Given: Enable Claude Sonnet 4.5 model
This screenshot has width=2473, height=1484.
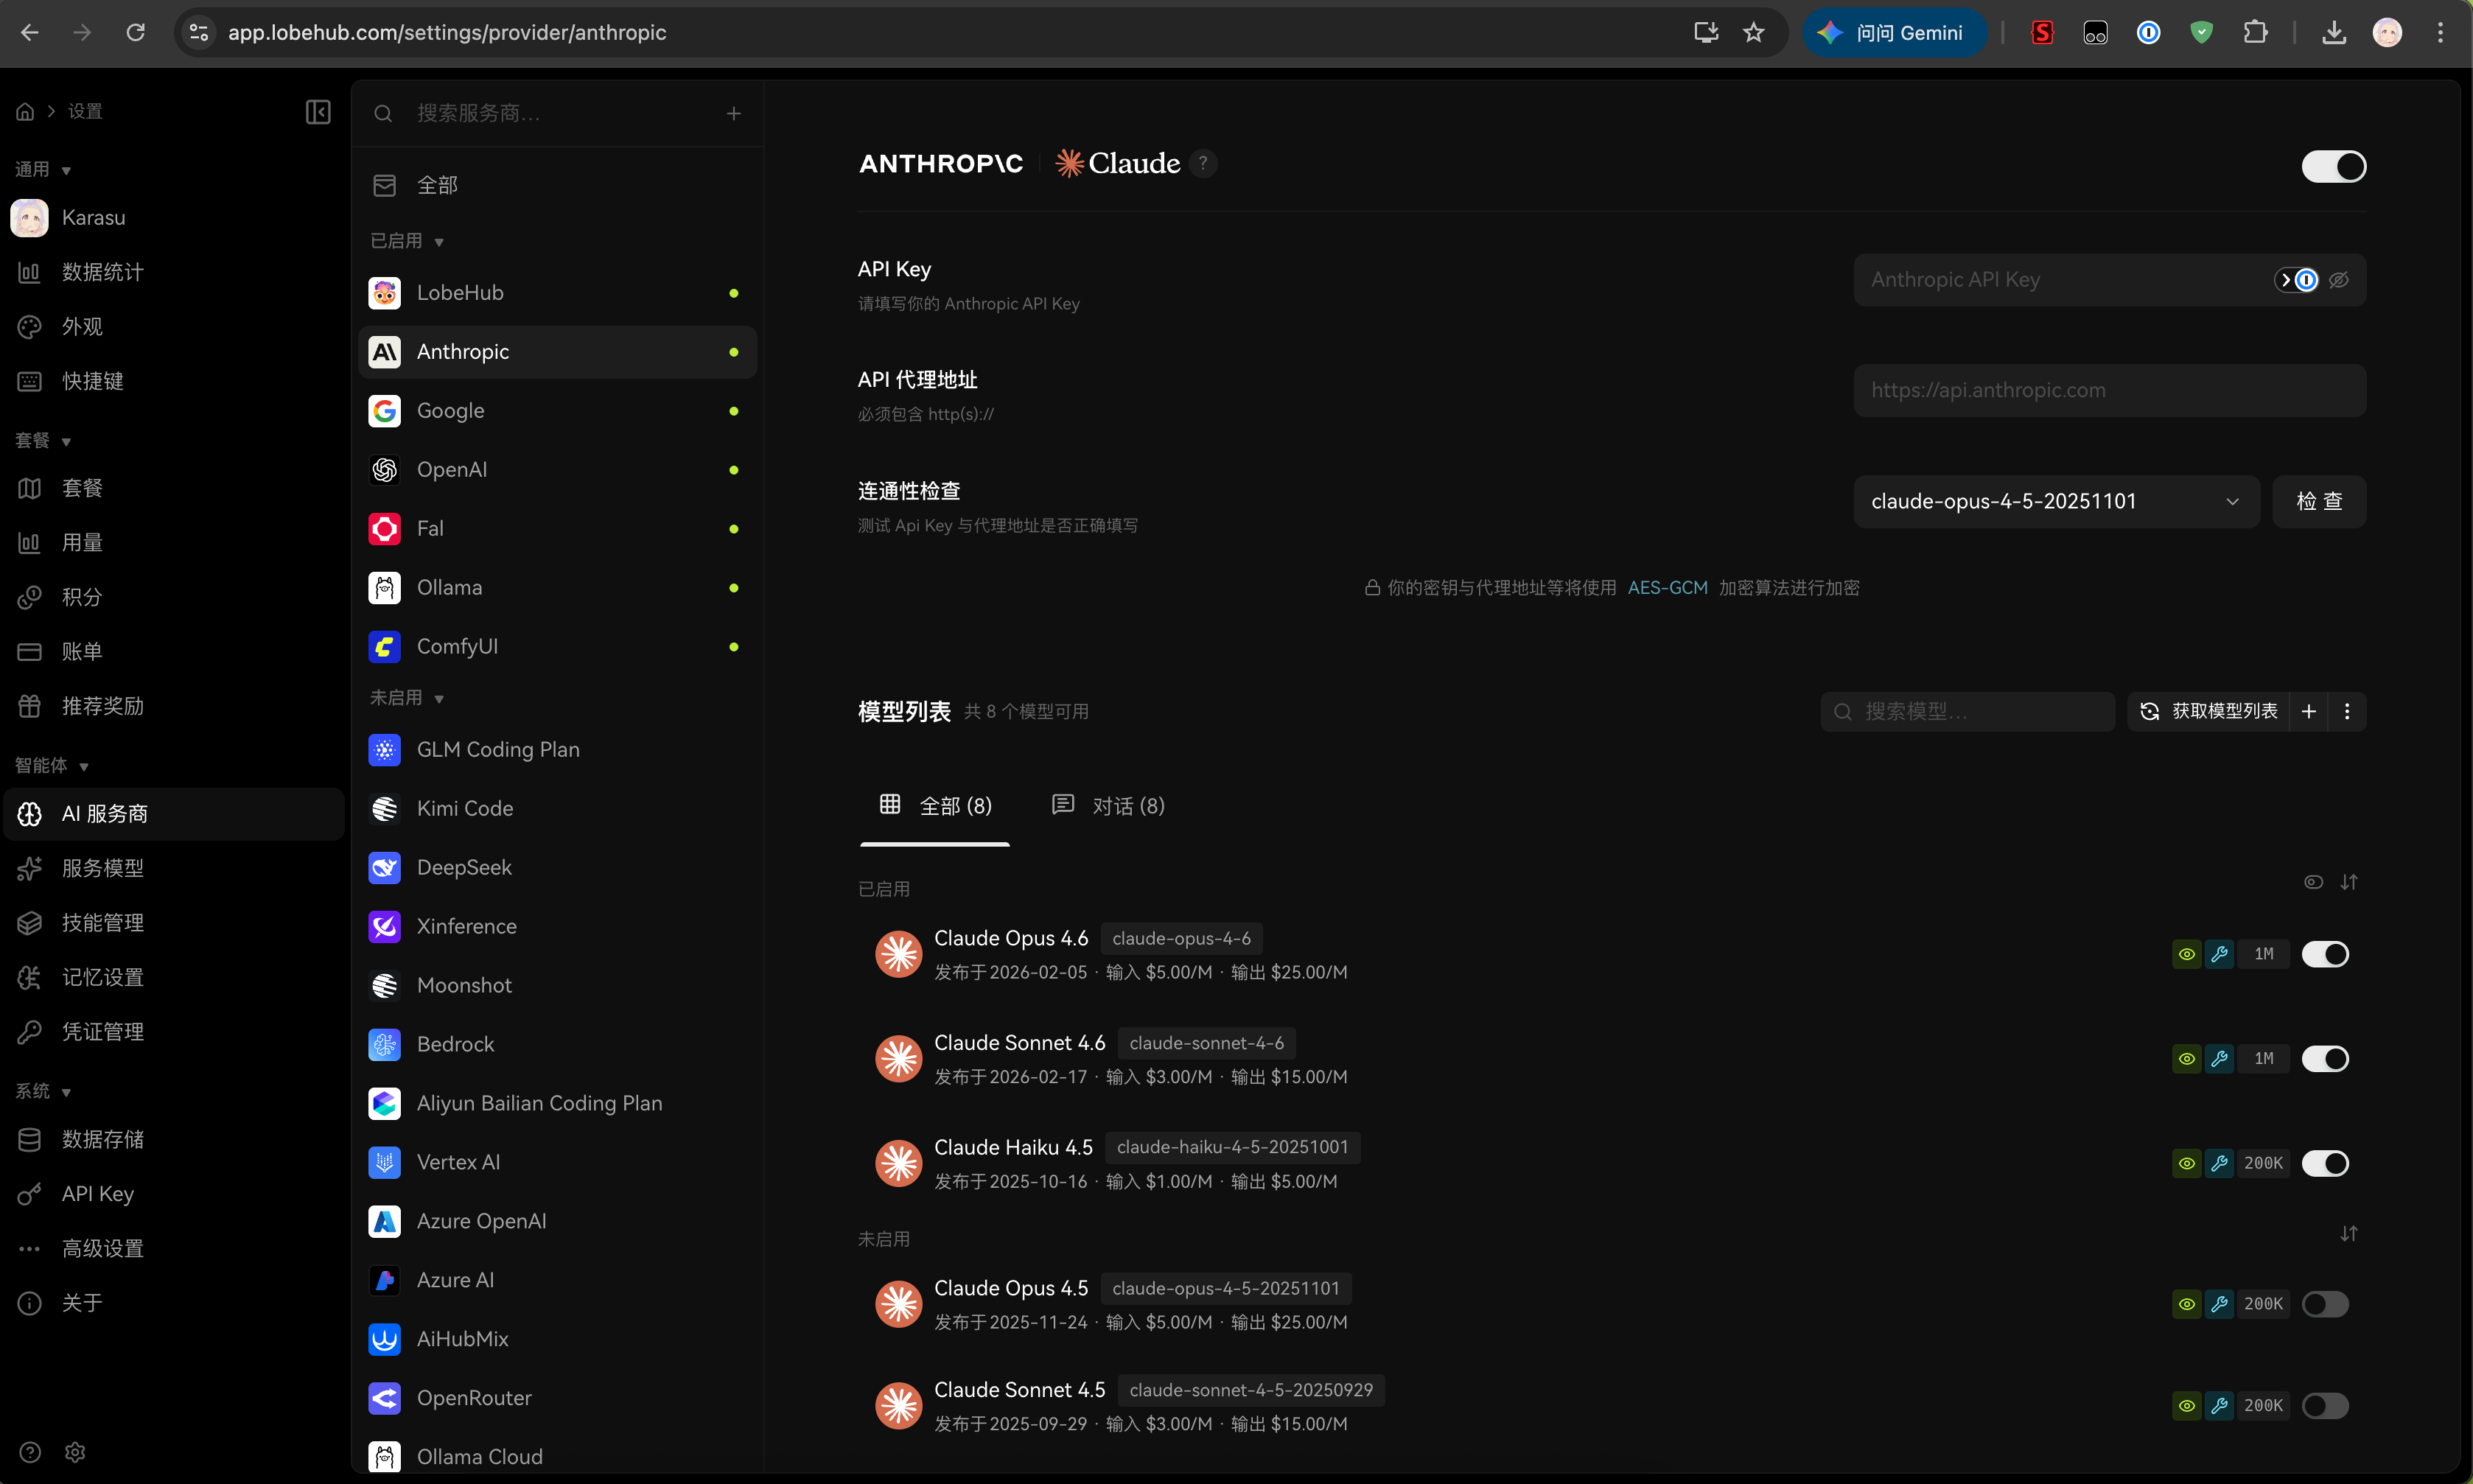Looking at the screenshot, I should point(2325,1406).
